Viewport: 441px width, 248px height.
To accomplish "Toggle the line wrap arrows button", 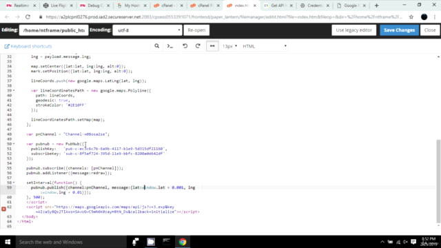I will pos(212,46).
